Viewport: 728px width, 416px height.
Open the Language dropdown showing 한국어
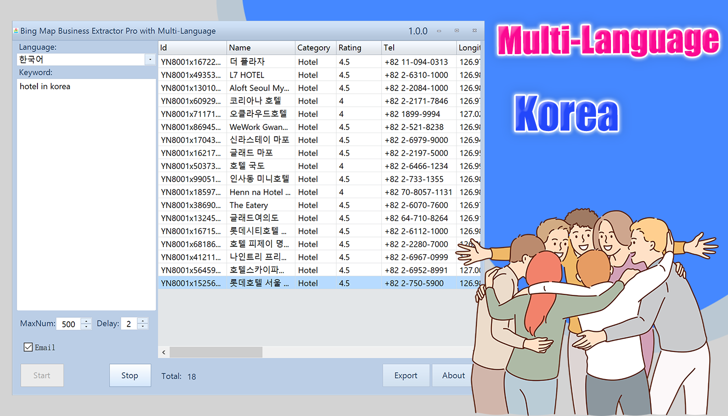click(150, 60)
